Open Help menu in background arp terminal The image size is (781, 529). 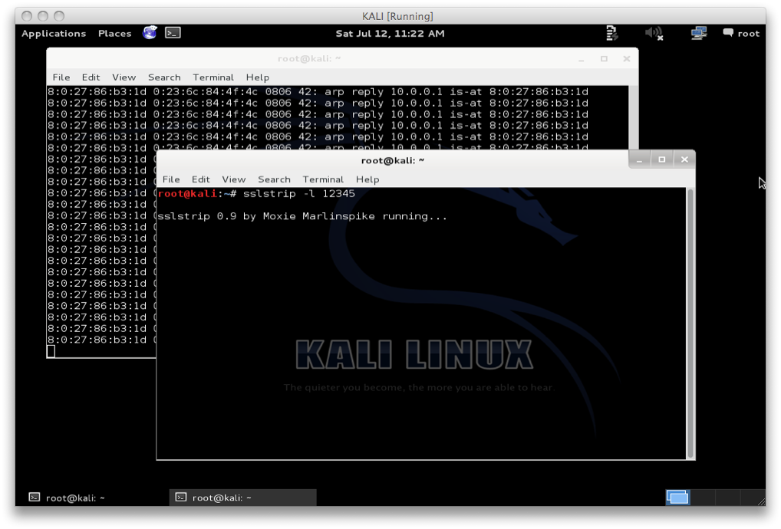(258, 77)
